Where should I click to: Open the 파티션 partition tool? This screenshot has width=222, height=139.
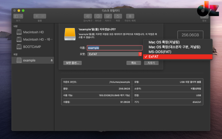tap(98, 16)
